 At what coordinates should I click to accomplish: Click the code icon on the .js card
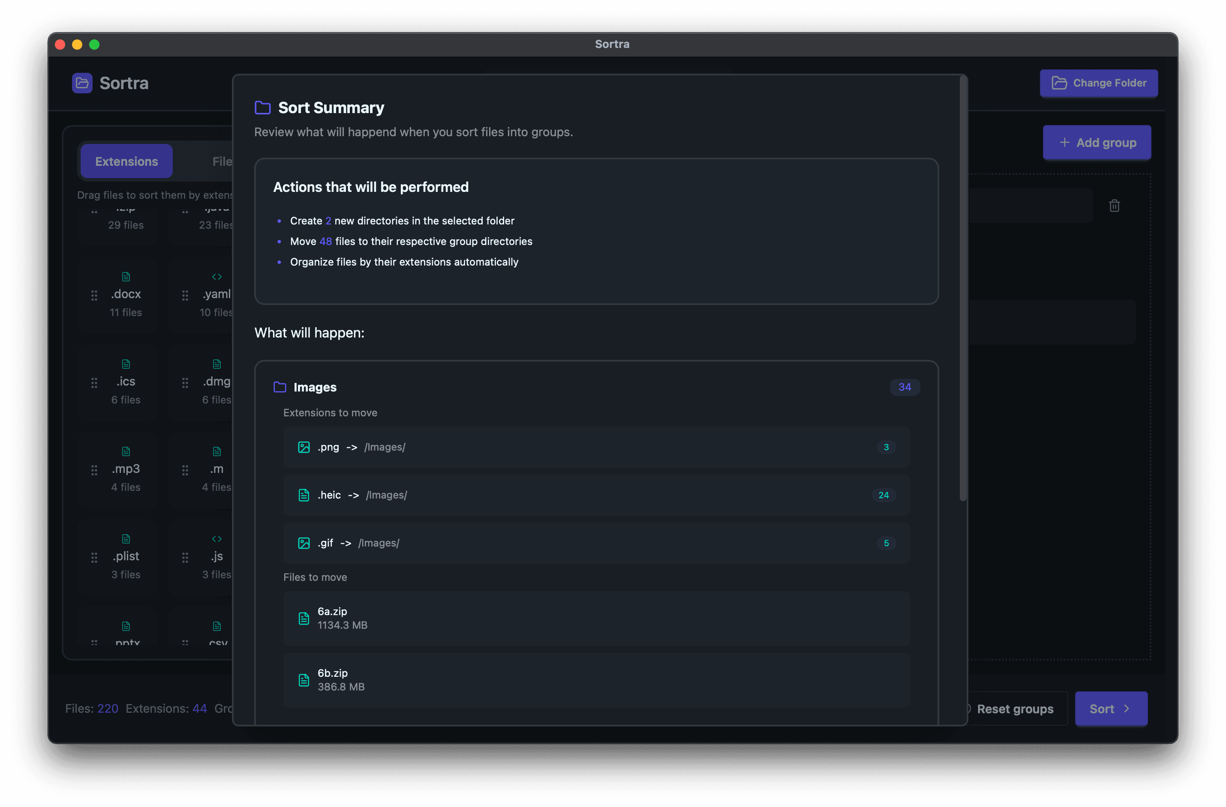click(216, 539)
